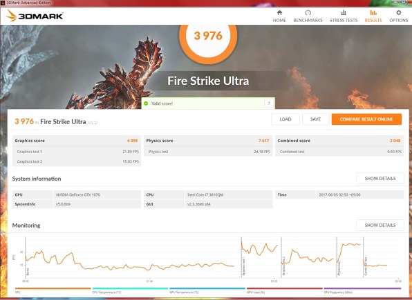Click the SAVE result button
The image size is (412, 300).
(315, 119)
